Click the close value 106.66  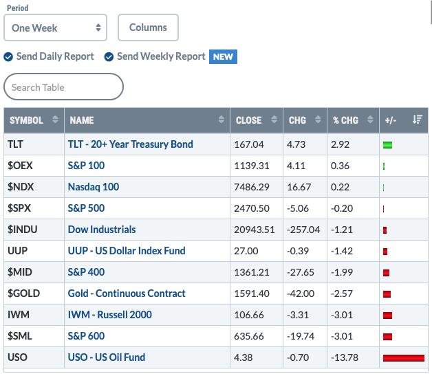pyautogui.click(x=249, y=315)
